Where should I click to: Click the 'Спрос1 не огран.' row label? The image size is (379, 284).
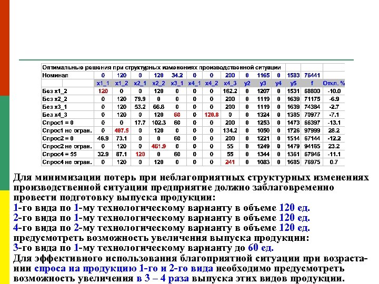[x=67, y=130]
